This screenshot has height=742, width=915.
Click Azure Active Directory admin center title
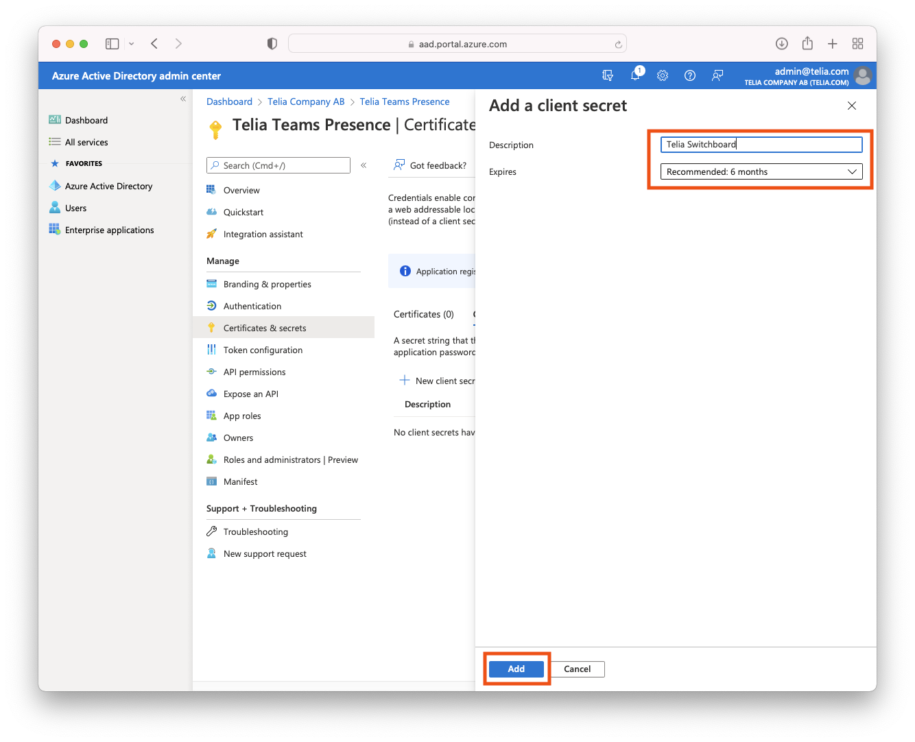[136, 75]
